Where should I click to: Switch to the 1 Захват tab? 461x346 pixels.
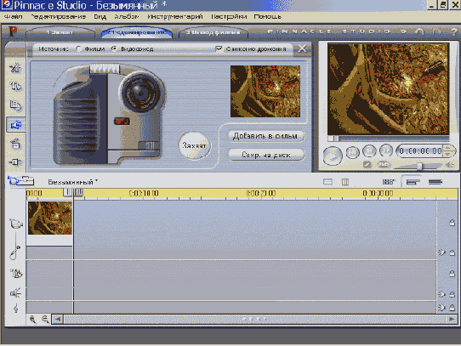[x=60, y=32]
